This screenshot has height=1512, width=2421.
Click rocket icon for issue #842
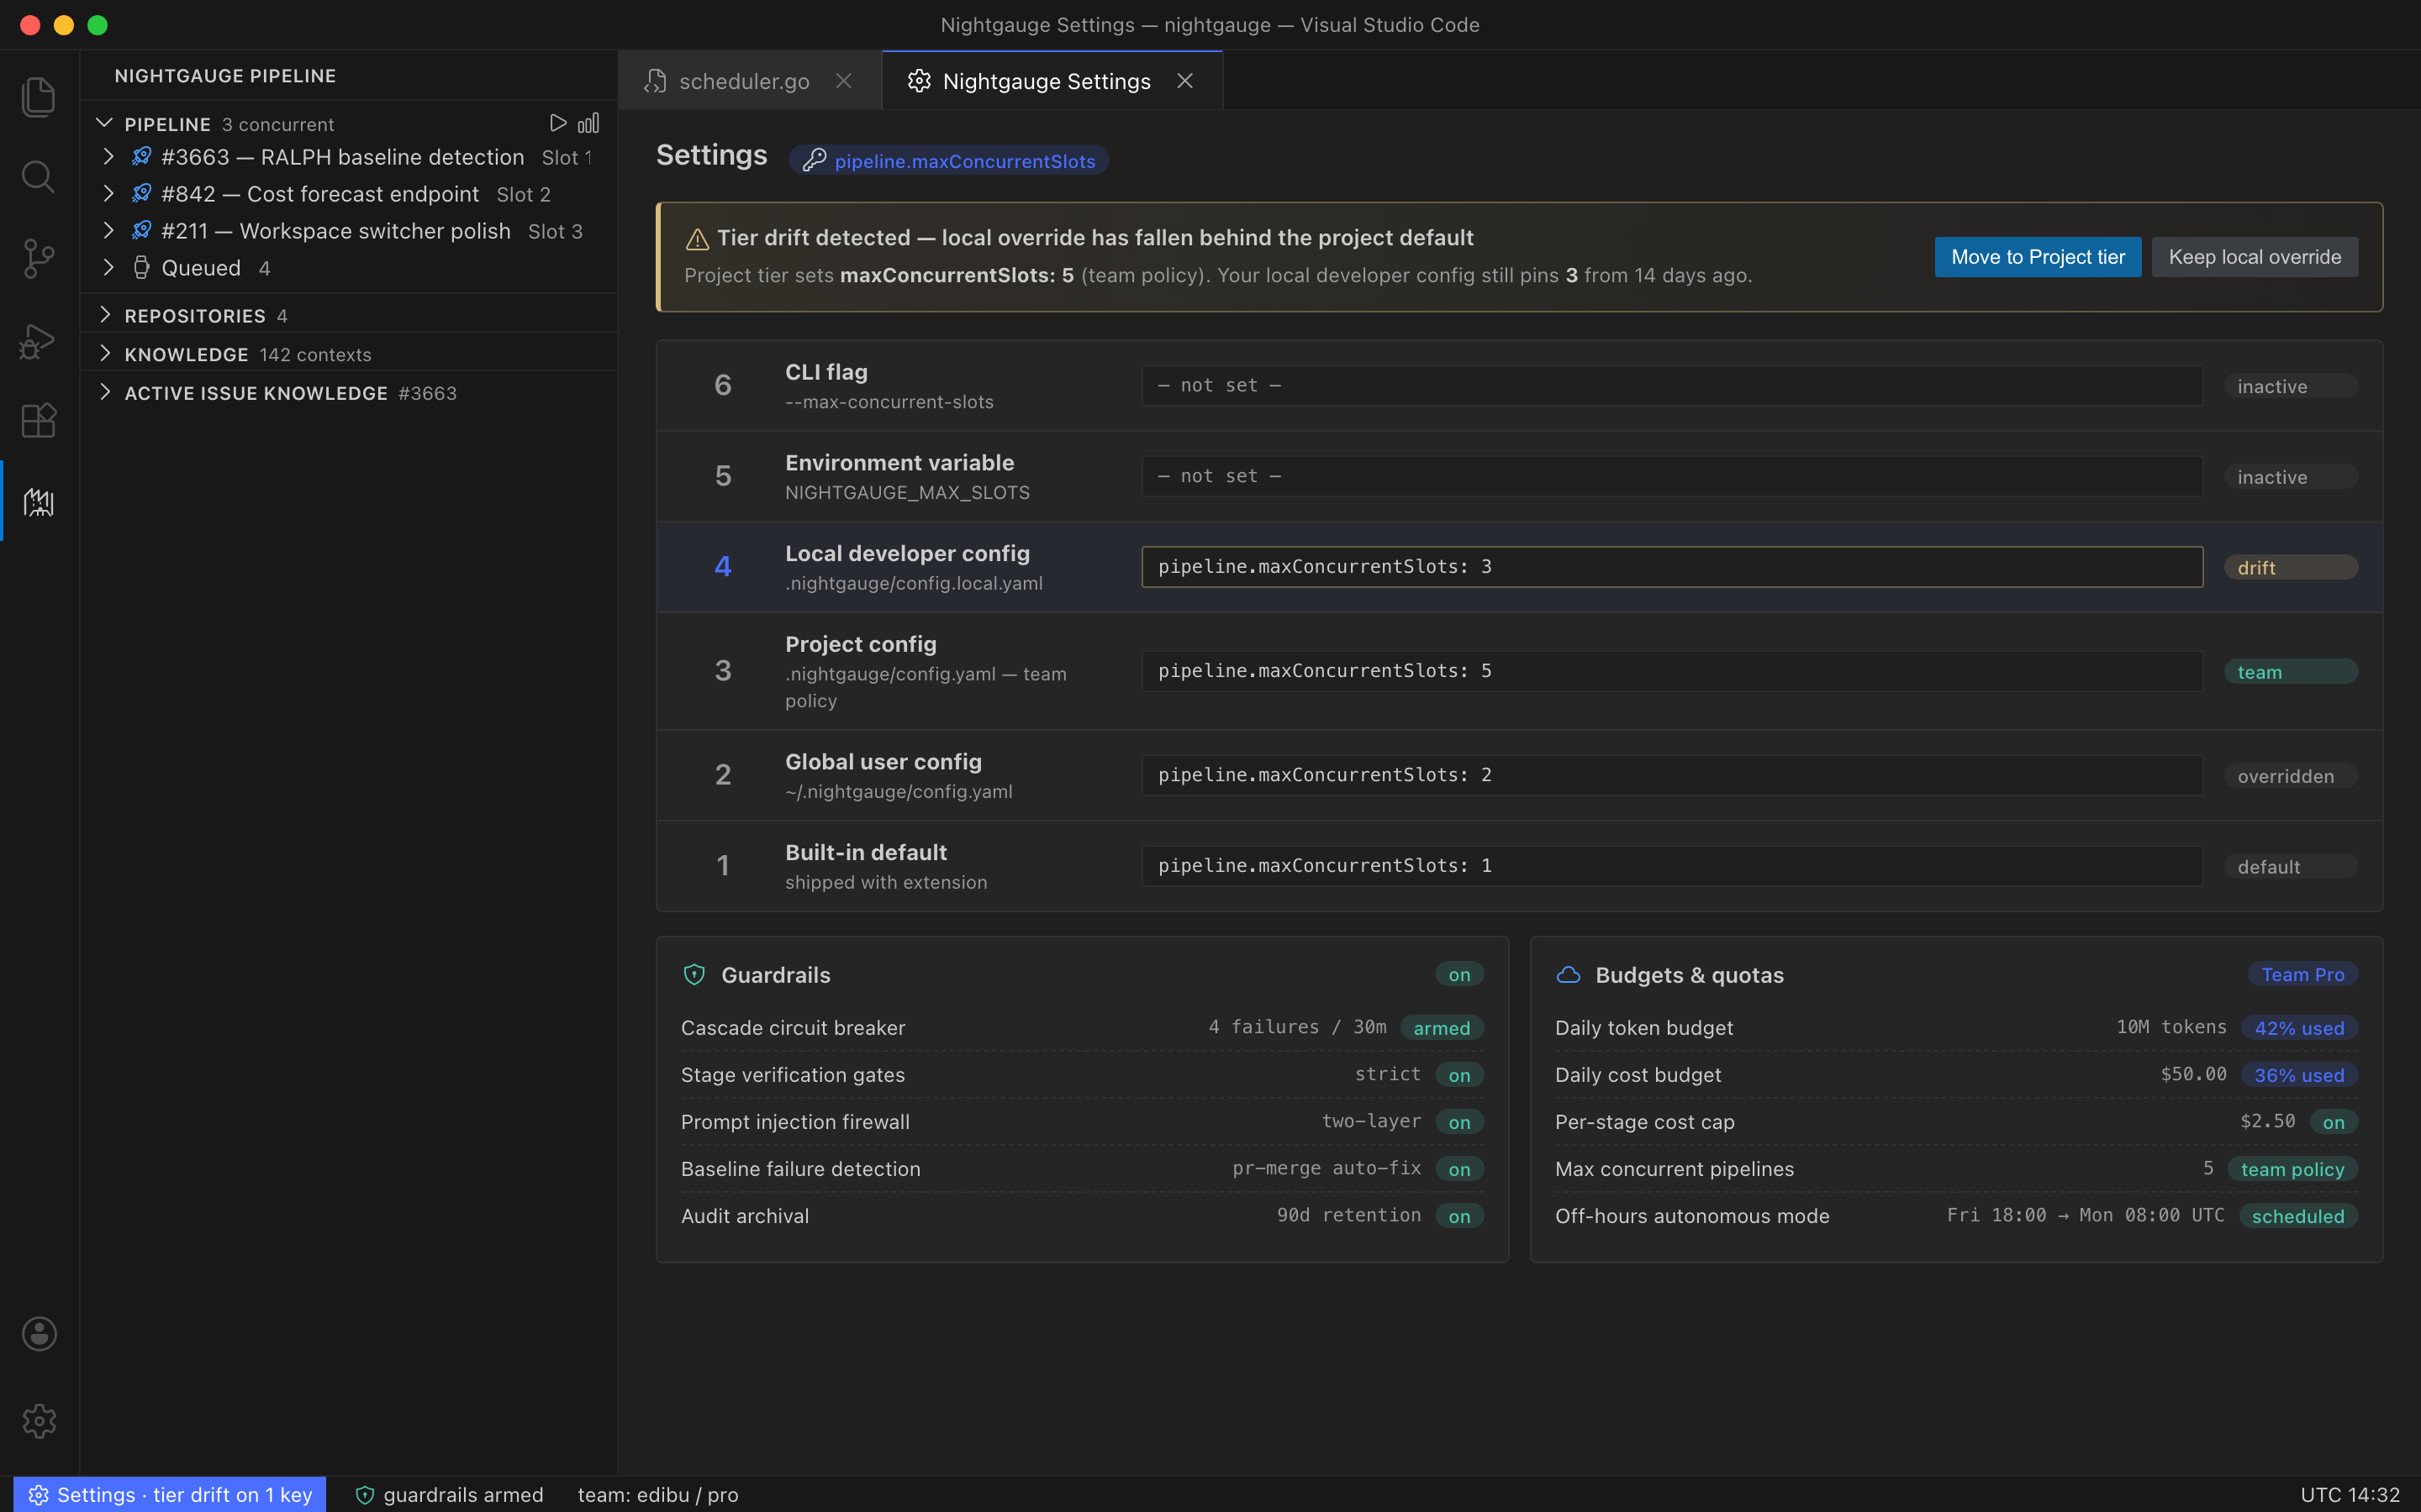pos(142,193)
